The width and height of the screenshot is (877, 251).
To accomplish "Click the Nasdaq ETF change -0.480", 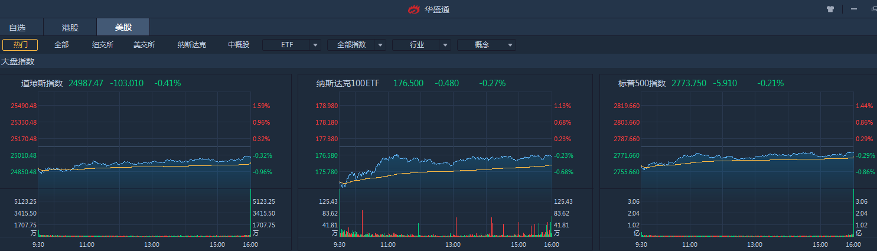I will 447,83.
